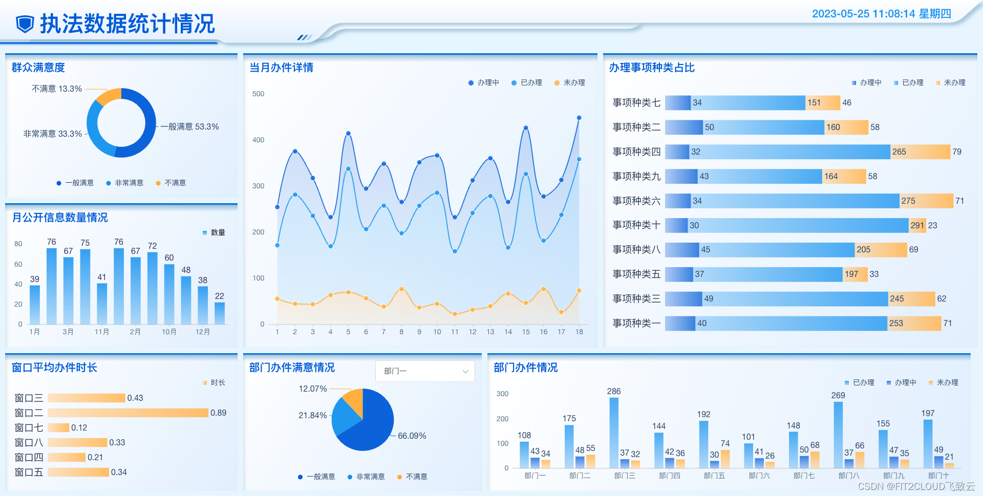This screenshot has width=983, height=496.
Task: Click the 时长 legend icon in 窗口平均办件时长
Action: 206,382
